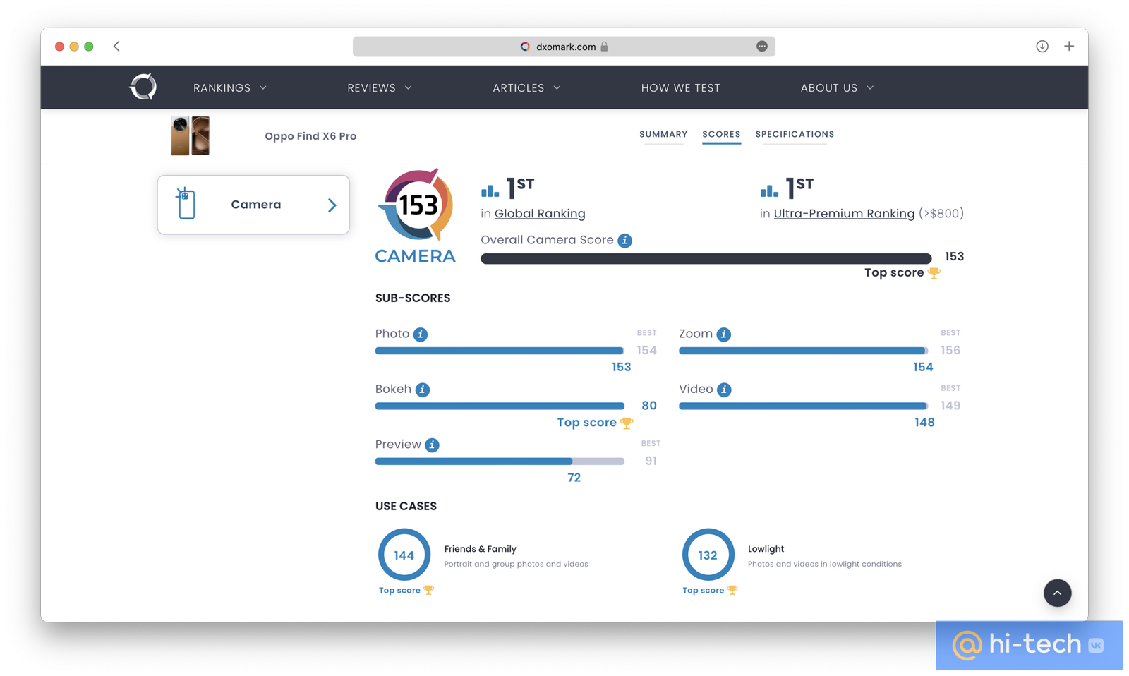Click the ranking bars icon beside Ultra-Premium Ranking
The image size is (1129, 676).
(x=769, y=191)
